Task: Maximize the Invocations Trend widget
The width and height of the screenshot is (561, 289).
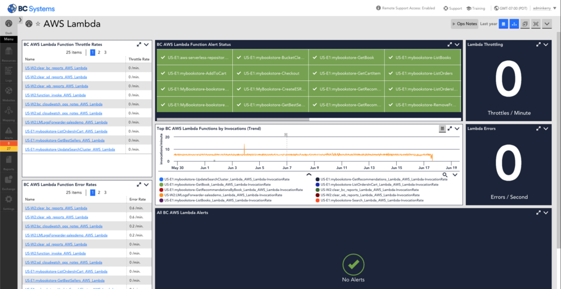Action: [x=450, y=129]
